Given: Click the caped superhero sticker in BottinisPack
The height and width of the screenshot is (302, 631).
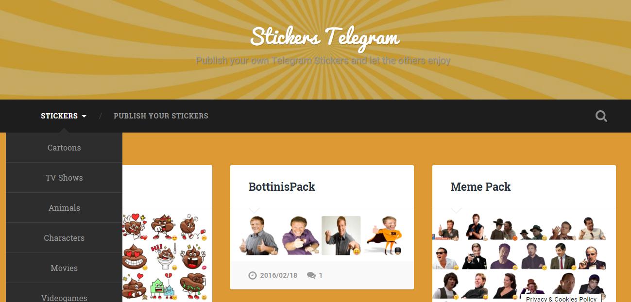Looking at the screenshot, I should click(x=383, y=235).
